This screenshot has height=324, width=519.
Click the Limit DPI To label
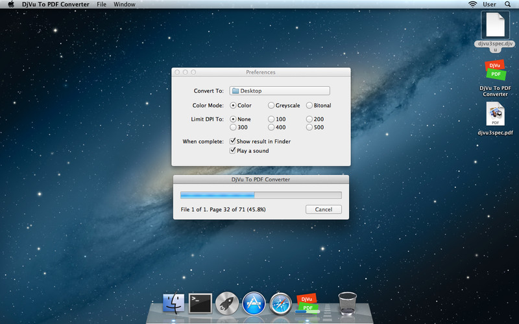tap(207, 119)
